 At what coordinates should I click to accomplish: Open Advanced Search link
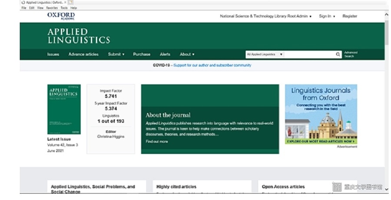pyautogui.click(x=351, y=54)
